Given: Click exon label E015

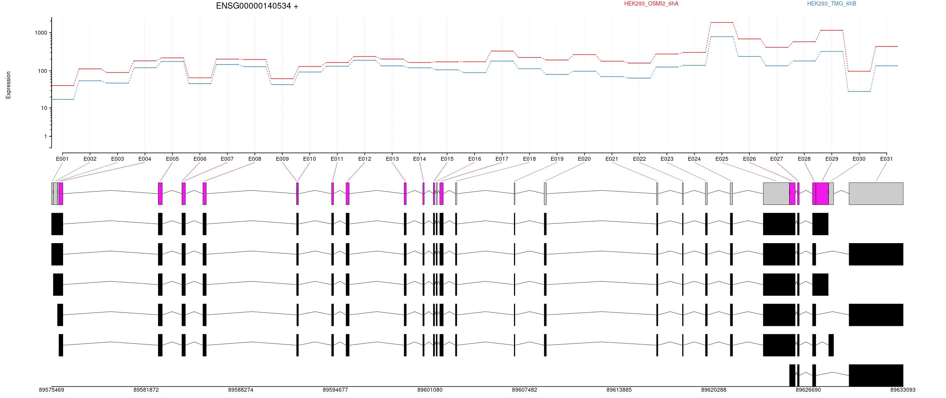Looking at the screenshot, I should (447, 159).
